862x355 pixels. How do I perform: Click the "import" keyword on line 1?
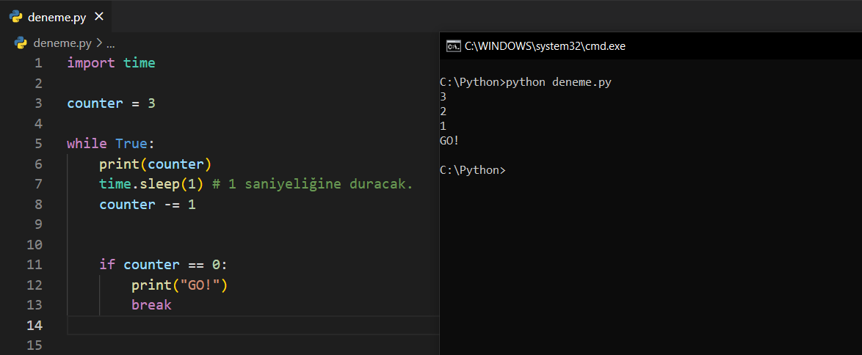91,63
